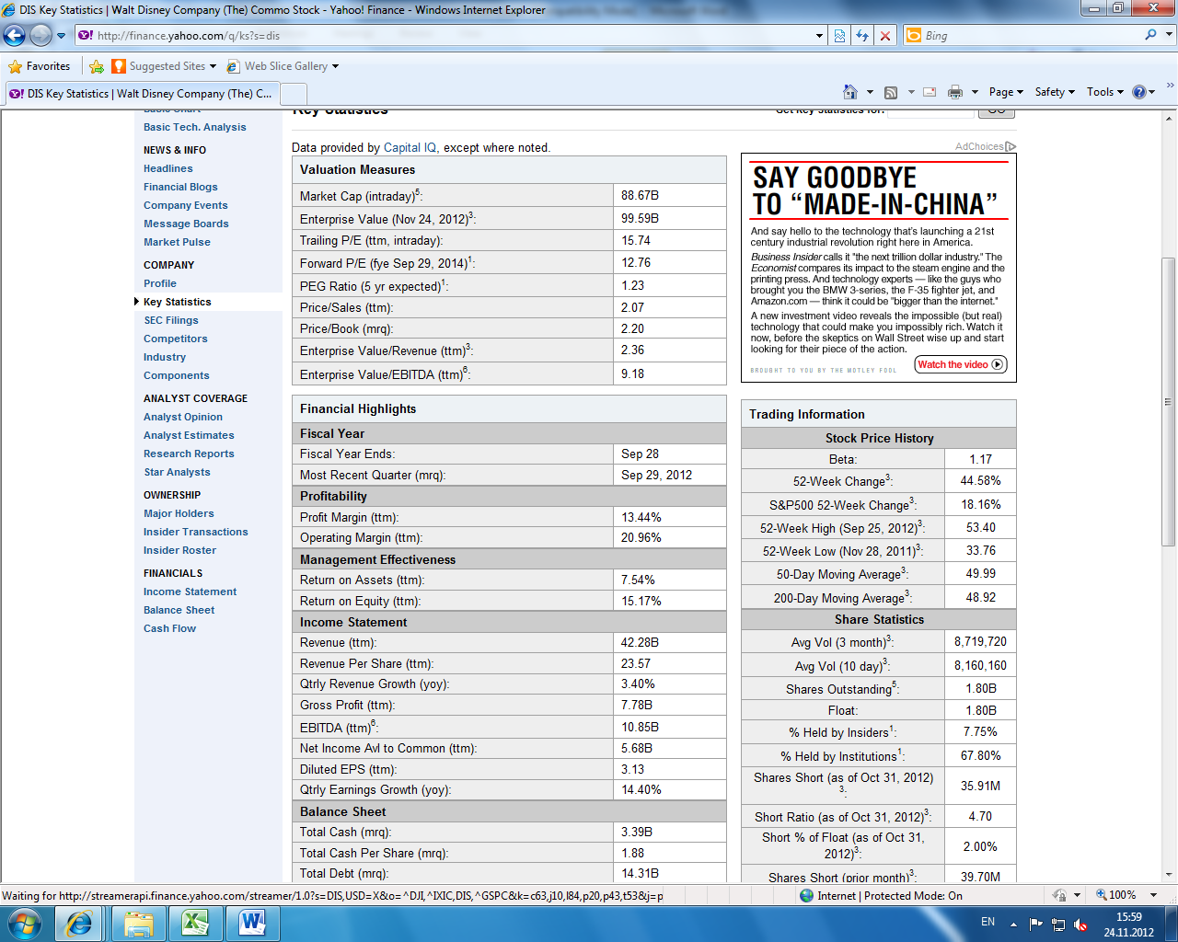The width and height of the screenshot is (1178, 942).
Task: Click the browser Forward arrow button
Action: pyautogui.click(x=40, y=36)
